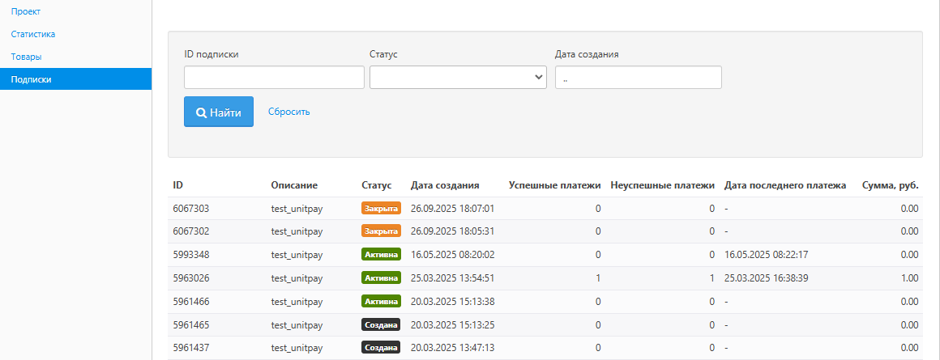Click the ID column header
This screenshot has width=940, height=360.
tap(178, 185)
